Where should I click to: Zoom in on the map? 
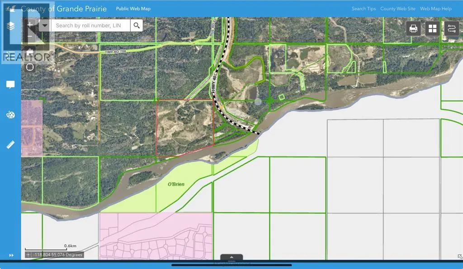coord(30,25)
